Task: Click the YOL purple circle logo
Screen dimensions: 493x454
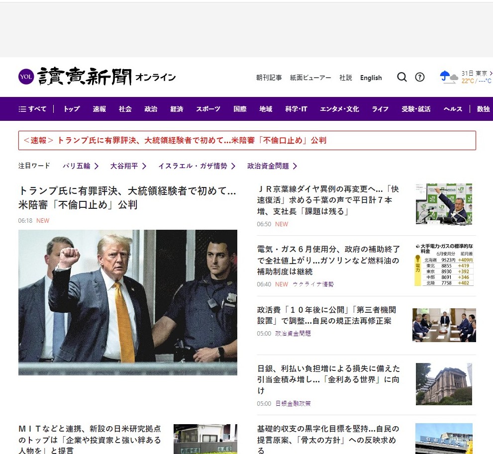Action: [26, 77]
